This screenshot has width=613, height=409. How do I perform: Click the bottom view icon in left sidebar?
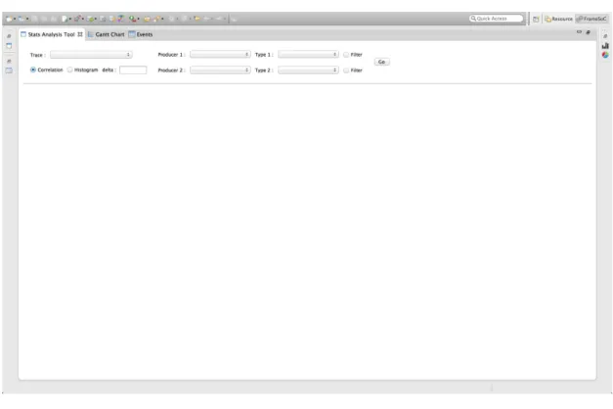point(9,70)
